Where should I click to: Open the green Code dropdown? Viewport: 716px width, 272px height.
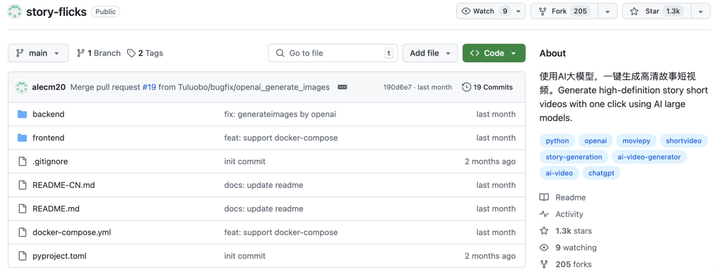[x=493, y=53]
